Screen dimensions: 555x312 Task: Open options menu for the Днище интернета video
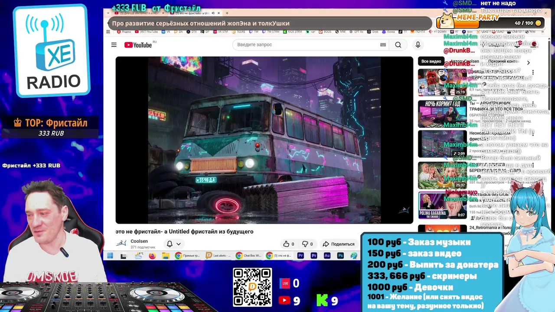pyautogui.click(x=533, y=72)
